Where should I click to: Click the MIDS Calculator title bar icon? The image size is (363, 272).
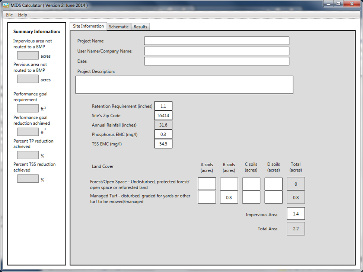point(6,6)
